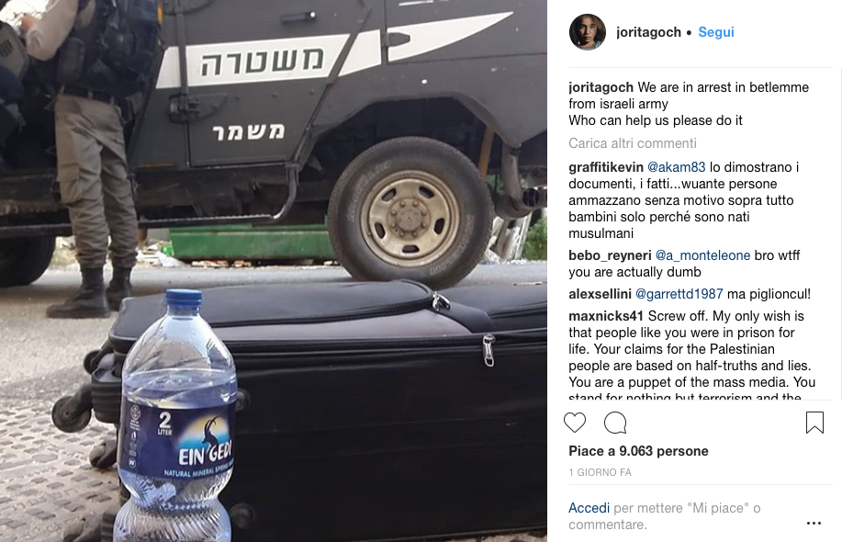Screen dimensions: 842x542
Task: Click Accedi to log in
Action: pyautogui.click(x=589, y=508)
